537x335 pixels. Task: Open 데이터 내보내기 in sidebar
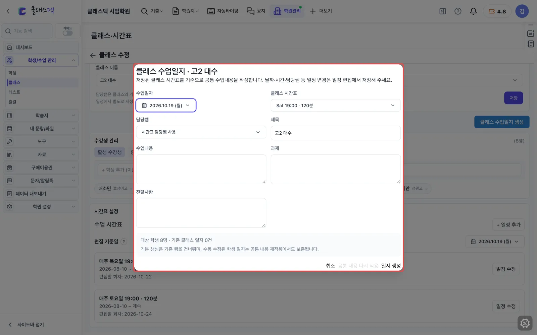(41, 194)
